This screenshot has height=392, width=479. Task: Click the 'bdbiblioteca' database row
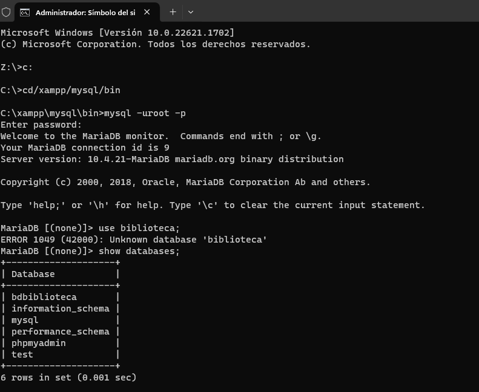[x=44, y=297]
